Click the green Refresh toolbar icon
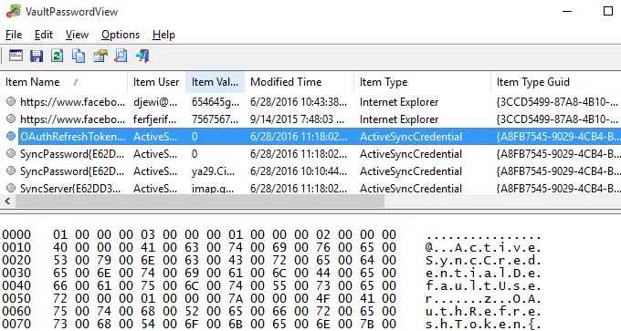 pyautogui.click(x=57, y=56)
